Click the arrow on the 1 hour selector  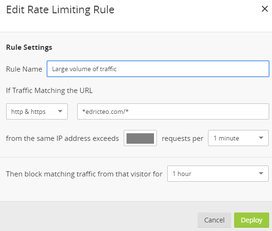pos(261,173)
